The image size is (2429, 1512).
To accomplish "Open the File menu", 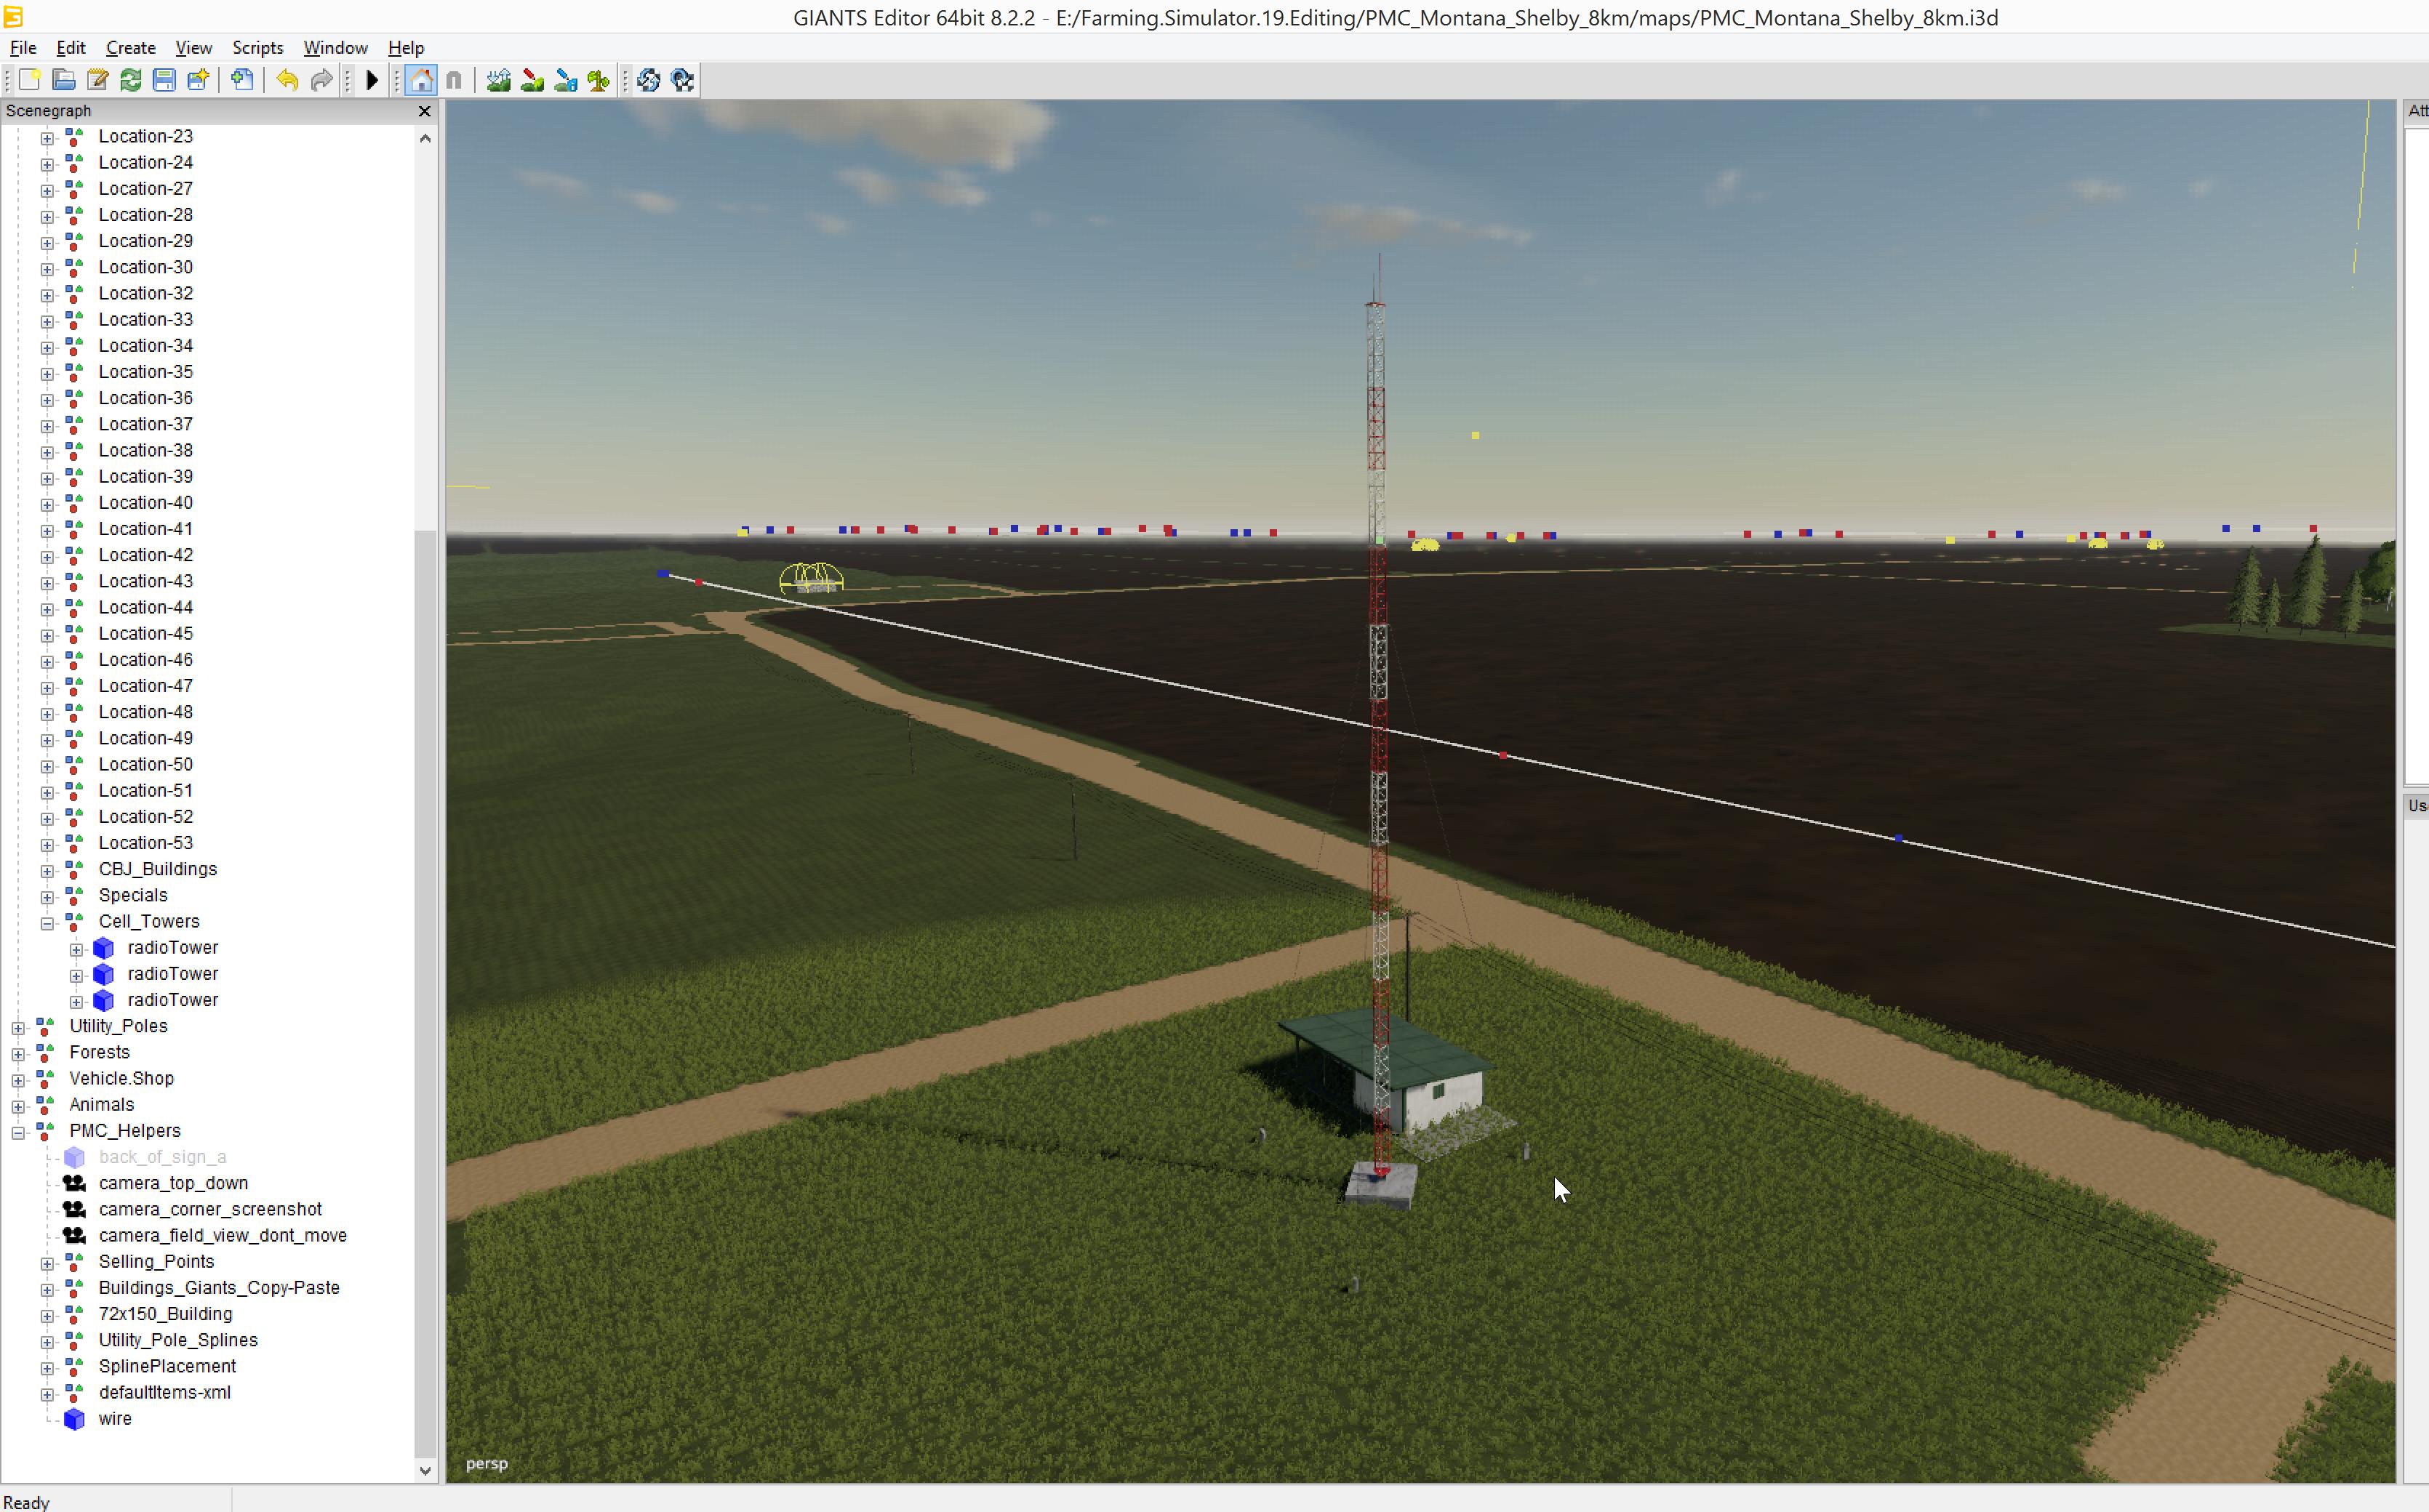I will pos(23,47).
